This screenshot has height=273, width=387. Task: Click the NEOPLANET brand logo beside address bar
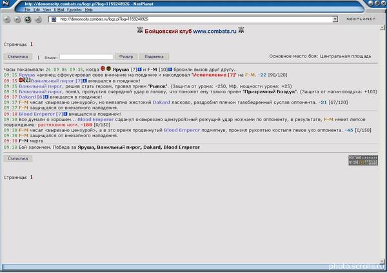tap(361, 19)
